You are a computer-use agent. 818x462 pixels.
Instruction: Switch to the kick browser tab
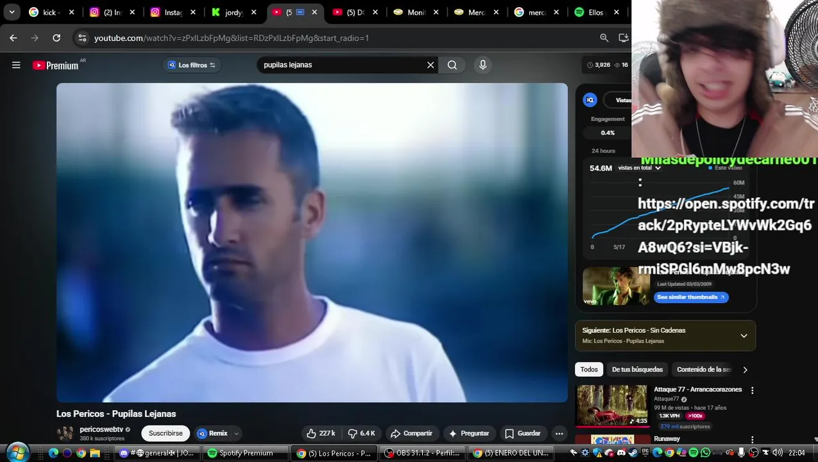point(51,12)
